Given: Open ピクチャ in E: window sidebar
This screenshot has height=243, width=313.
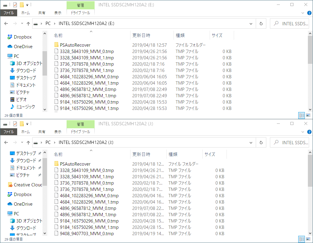Looking at the screenshot, I should pos(20,92).
